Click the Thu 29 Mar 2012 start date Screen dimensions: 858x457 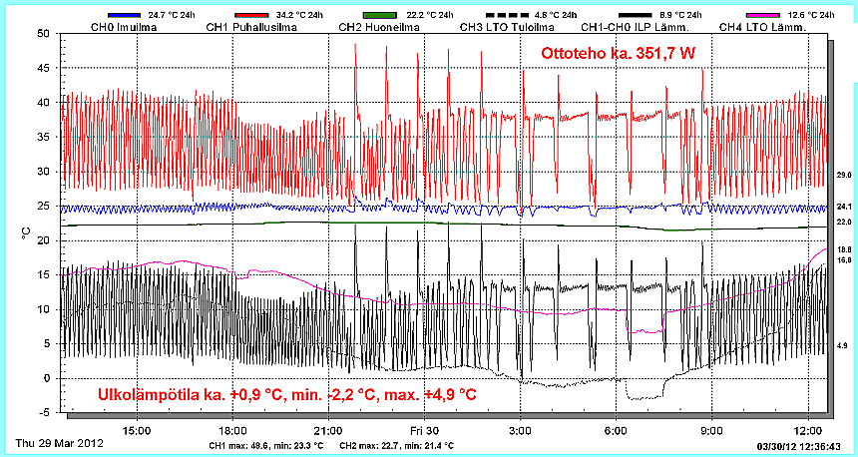pyautogui.click(x=60, y=442)
